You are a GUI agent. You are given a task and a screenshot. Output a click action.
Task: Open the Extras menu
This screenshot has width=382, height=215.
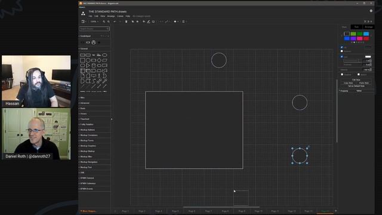click(x=120, y=16)
